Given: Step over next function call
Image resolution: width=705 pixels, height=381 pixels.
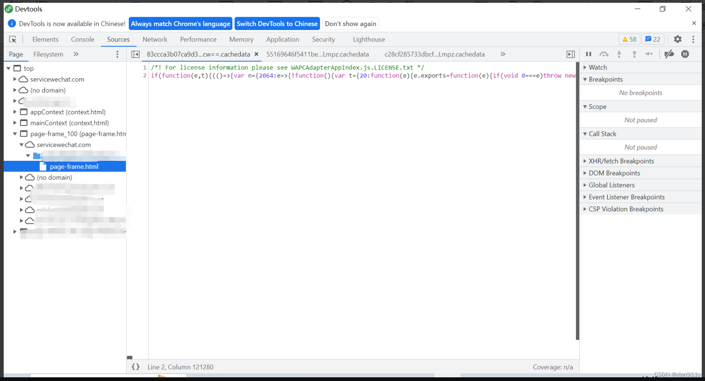Looking at the screenshot, I should click(x=604, y=54).
